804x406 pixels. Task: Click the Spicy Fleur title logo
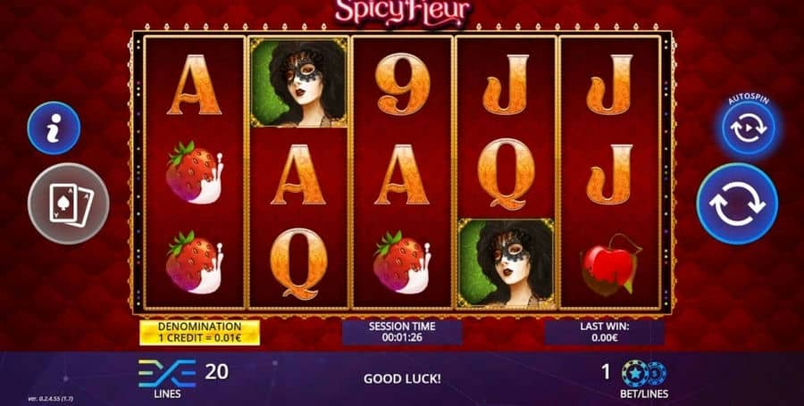point(402,12)
